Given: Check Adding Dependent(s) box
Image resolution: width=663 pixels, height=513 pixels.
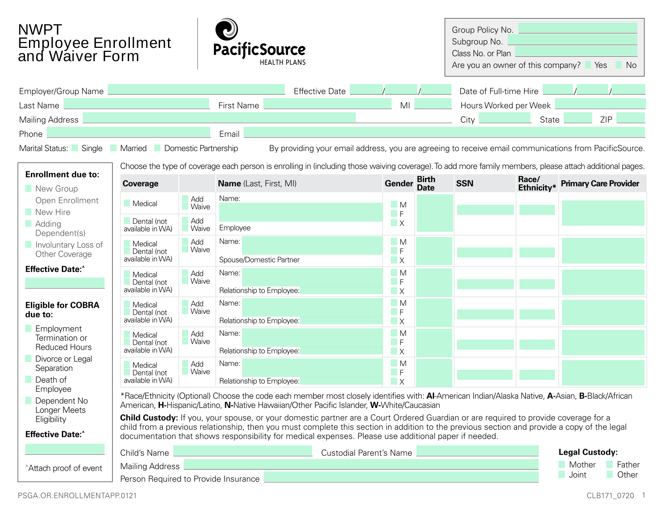Looking at the screenshot, I should 29,223.
